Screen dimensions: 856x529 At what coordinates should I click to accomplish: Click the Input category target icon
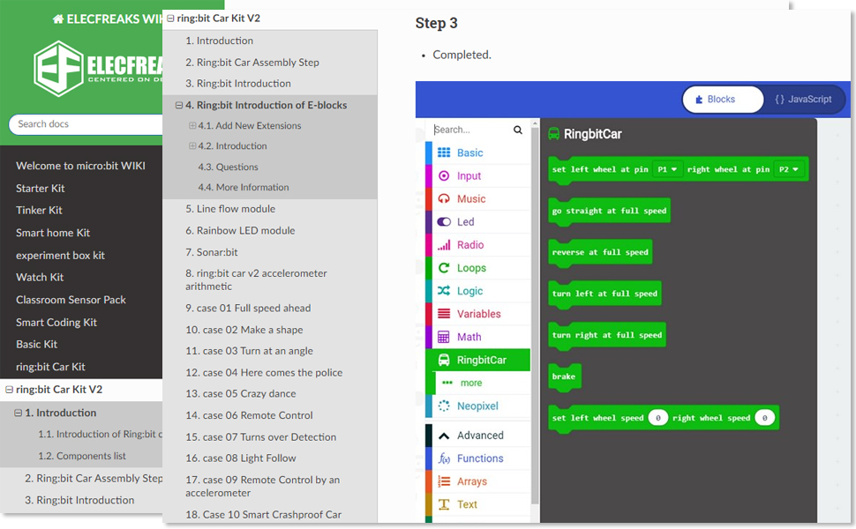(x=444, y=175)
